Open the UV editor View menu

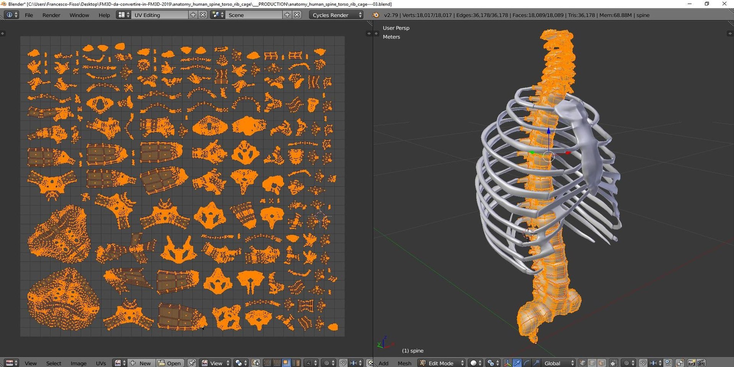(x=31, y=363)
